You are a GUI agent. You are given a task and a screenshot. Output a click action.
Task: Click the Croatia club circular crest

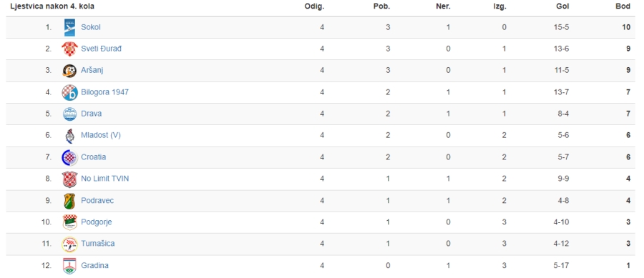pyautogui.click(x=70, y=157)
